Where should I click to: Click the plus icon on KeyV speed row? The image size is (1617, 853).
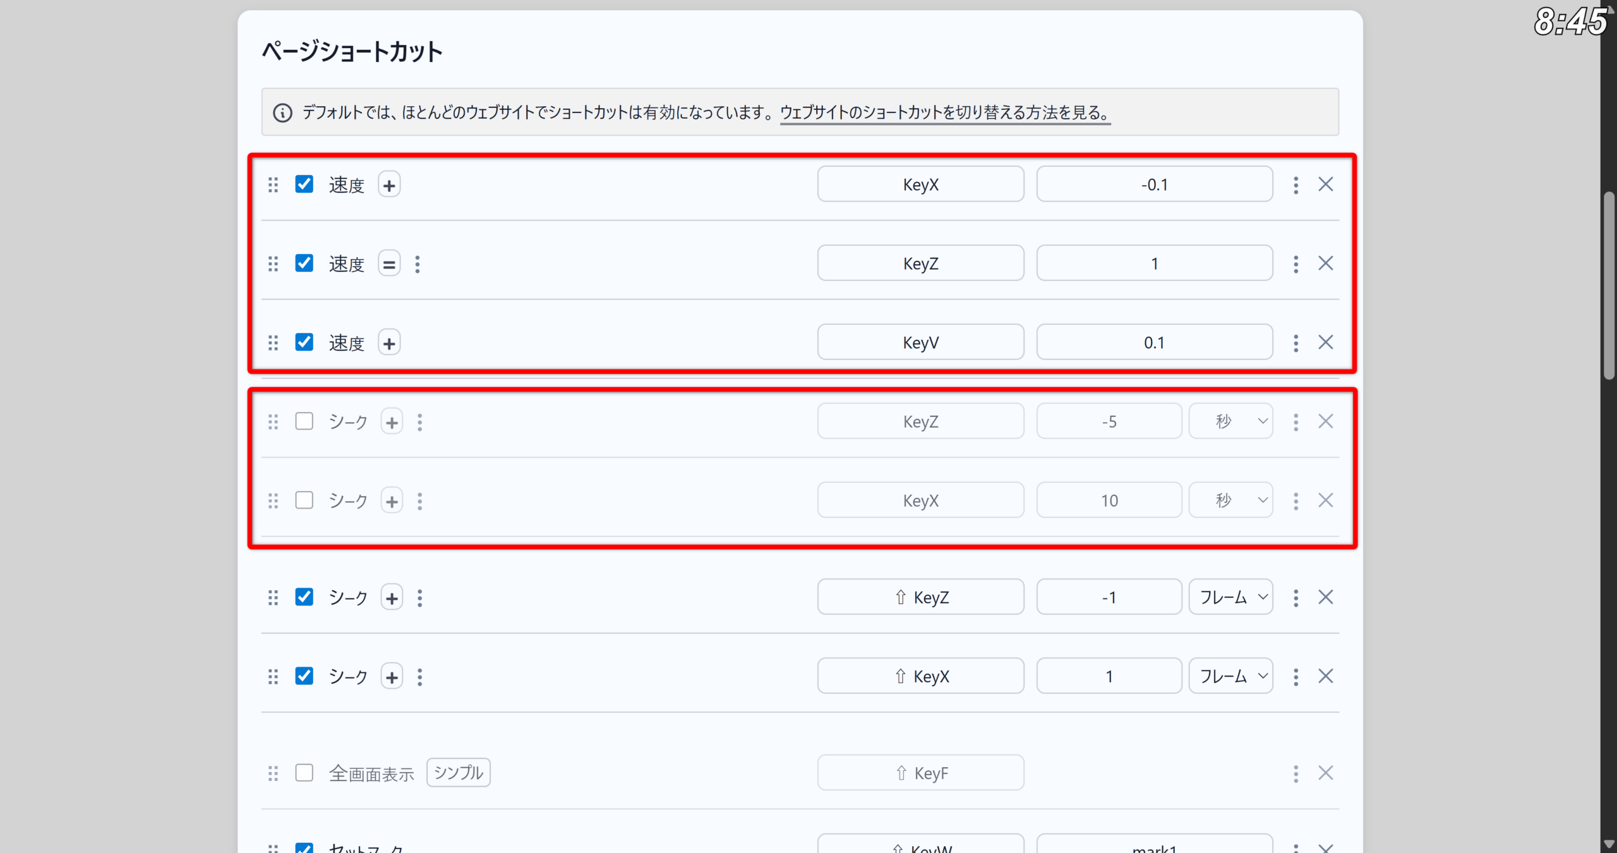pyautogui.click(x=389, y=343)
